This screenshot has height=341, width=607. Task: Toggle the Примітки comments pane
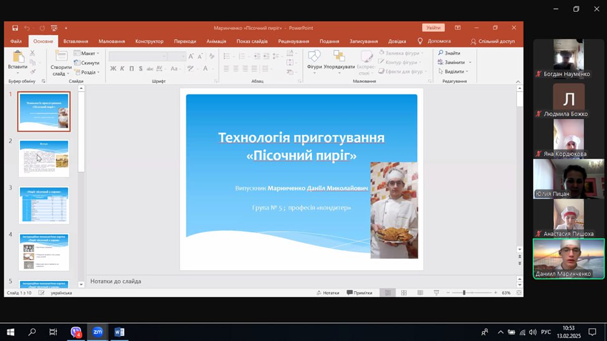(x=359, y=292)
